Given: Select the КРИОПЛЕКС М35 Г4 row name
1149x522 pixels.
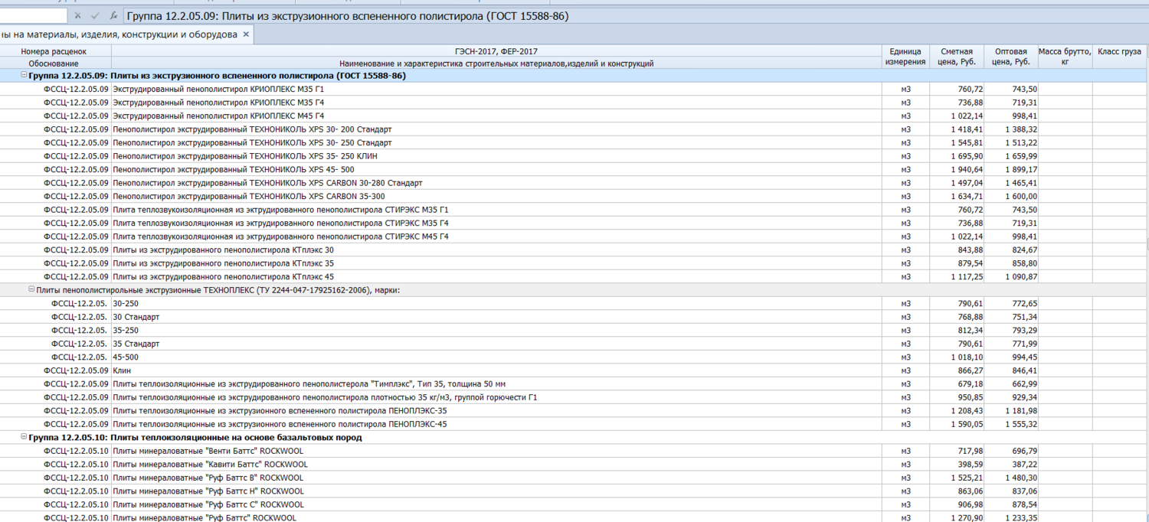Looking at the screenshot, I should (x=218, y=103).
